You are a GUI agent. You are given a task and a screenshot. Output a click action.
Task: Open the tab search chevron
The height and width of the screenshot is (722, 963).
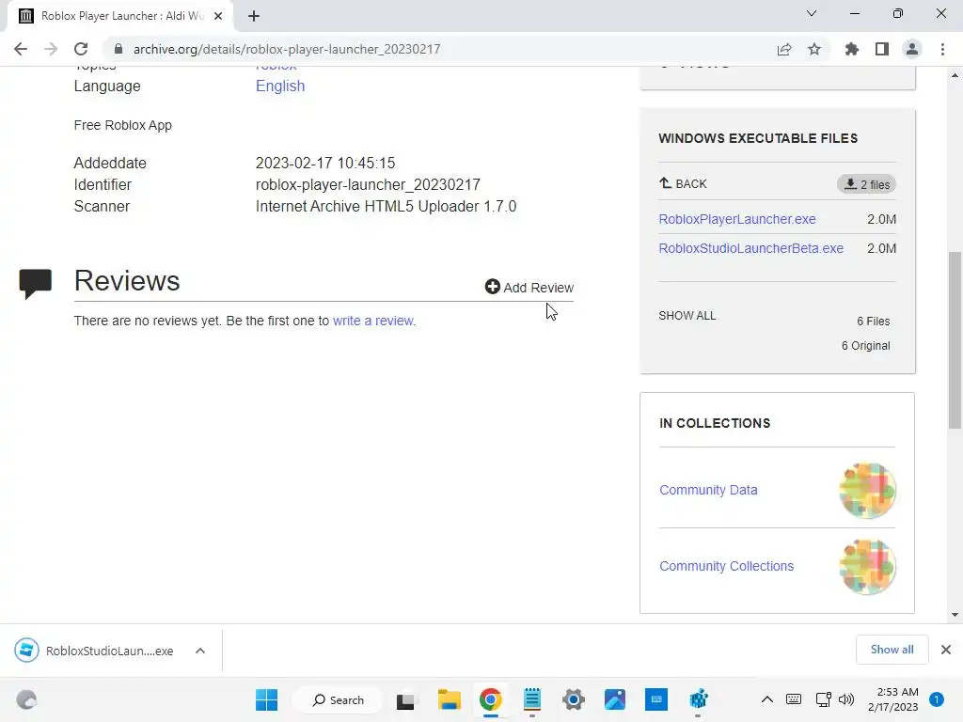tap(812, 13)
